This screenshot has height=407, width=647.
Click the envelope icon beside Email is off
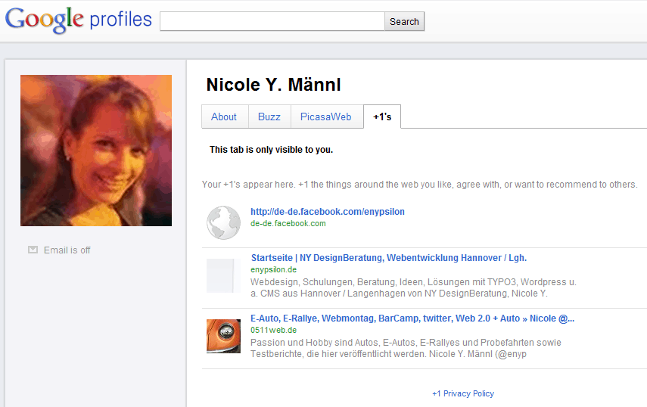click(33, 250)
